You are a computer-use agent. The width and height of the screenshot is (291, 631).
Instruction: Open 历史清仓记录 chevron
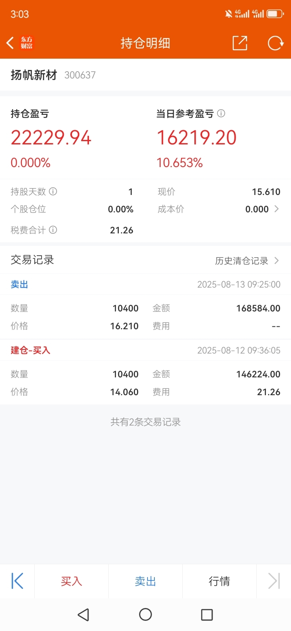277,261
